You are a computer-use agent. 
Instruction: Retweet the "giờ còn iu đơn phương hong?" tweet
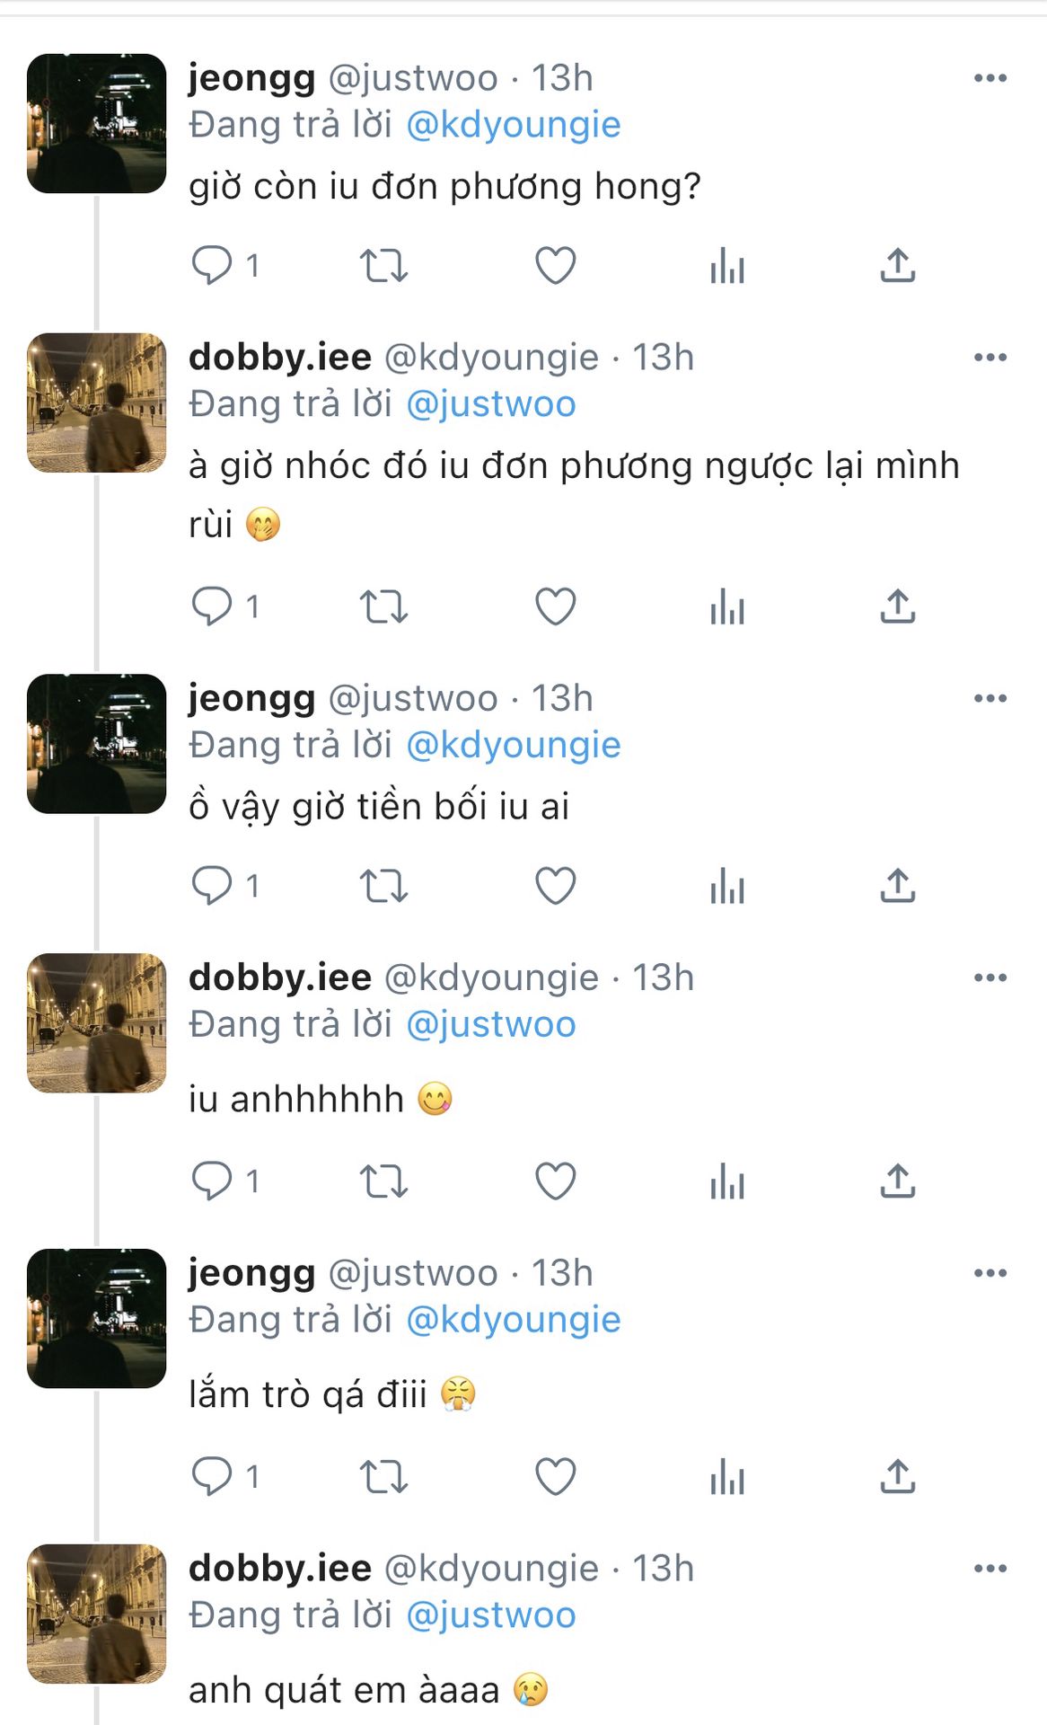pyautogui.click(x=383, y=266)
